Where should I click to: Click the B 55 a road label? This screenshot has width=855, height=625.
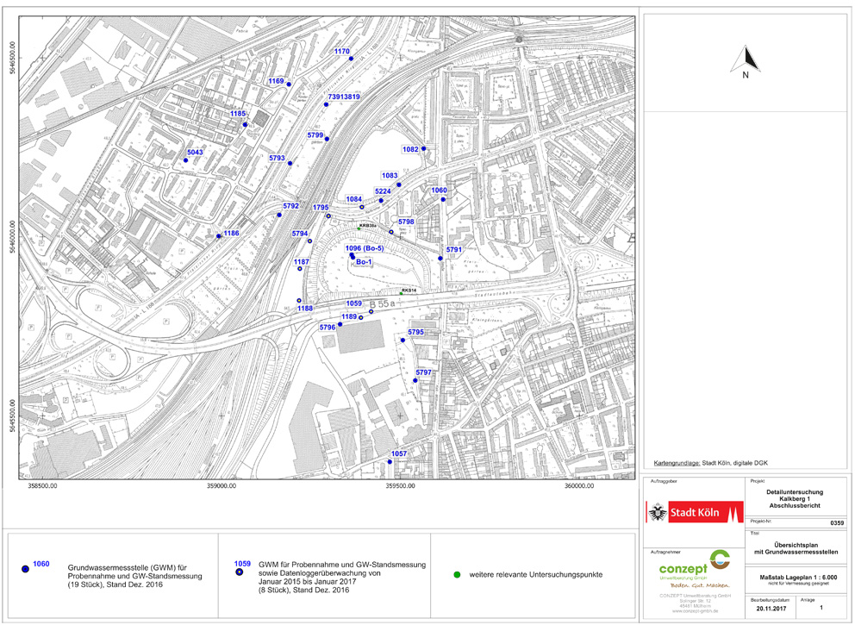click(383, 304)
